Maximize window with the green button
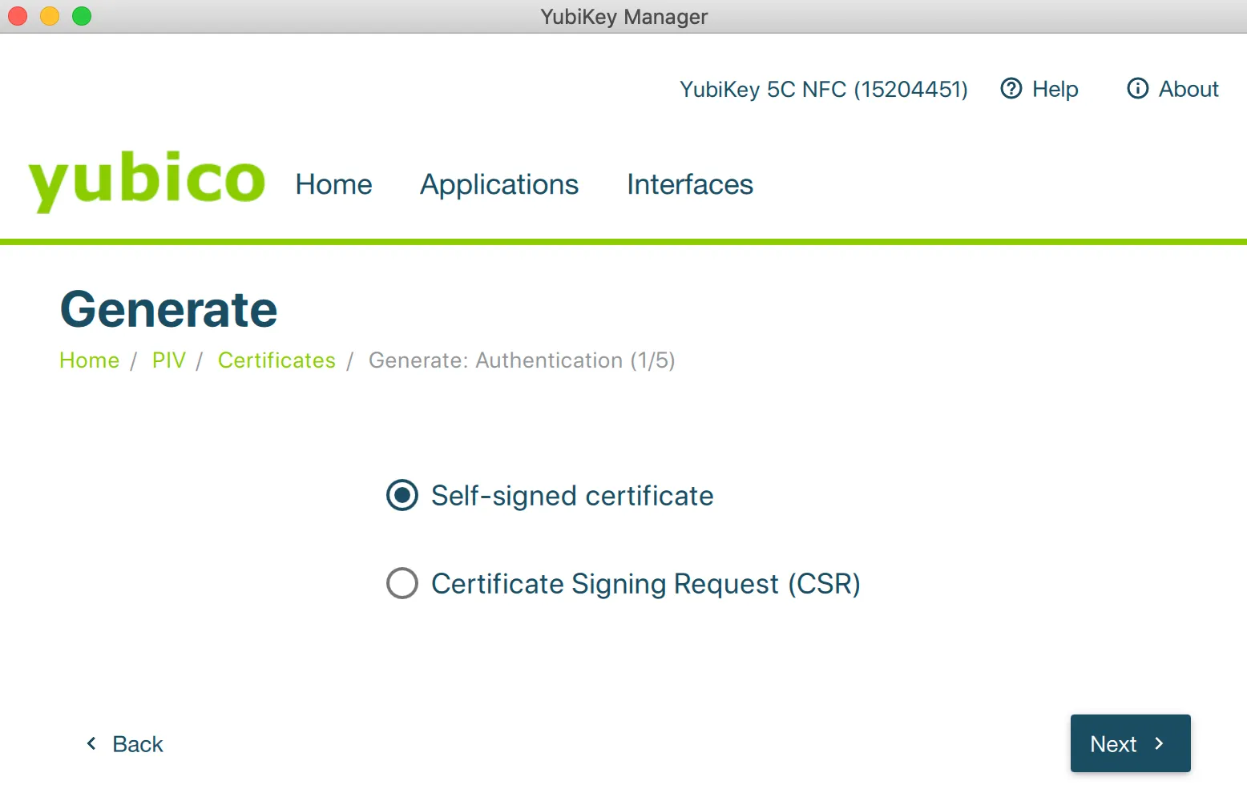1247x809 pixels. point(82,16)
